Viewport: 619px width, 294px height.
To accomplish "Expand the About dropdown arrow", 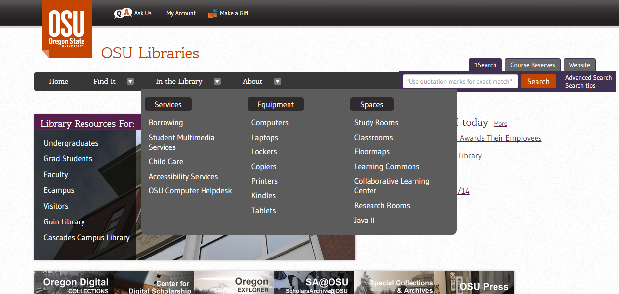I will (278, 81).
